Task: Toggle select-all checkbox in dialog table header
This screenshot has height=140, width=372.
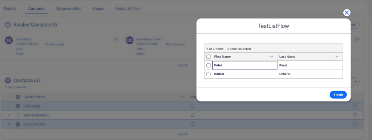Action: (208, 57)
